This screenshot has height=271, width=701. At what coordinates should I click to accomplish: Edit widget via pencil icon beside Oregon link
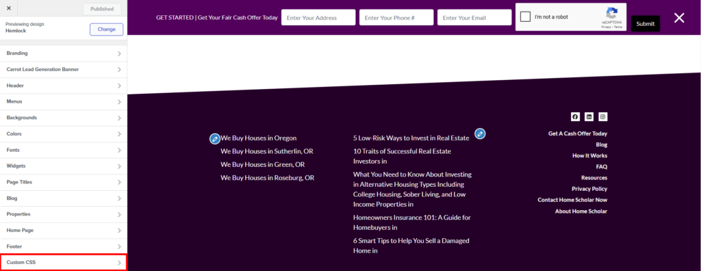(x=214, y=139)
